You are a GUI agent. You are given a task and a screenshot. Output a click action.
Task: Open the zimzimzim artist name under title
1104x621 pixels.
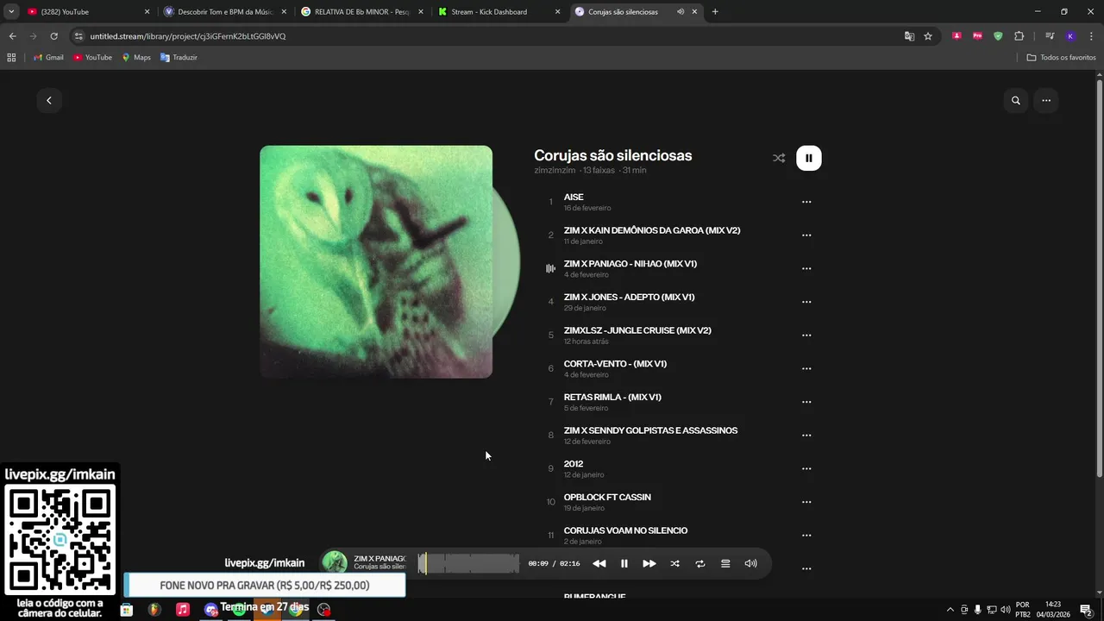[x=555, y=171]
